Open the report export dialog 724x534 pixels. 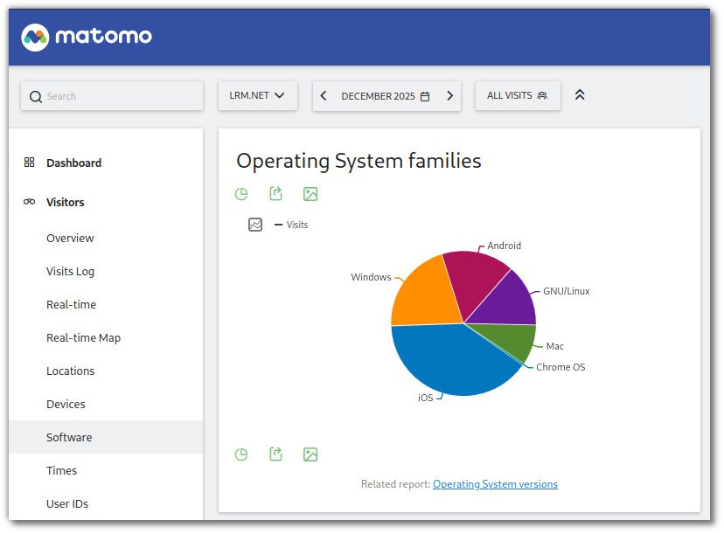point(275,193)
